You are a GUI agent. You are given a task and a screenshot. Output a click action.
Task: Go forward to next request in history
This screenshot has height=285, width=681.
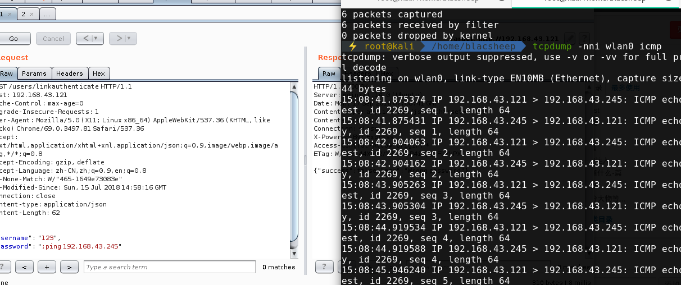coord(118,39)
